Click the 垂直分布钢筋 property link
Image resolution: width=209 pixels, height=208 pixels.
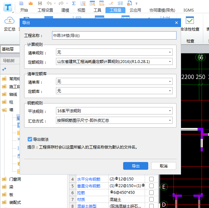pos(89,186)
